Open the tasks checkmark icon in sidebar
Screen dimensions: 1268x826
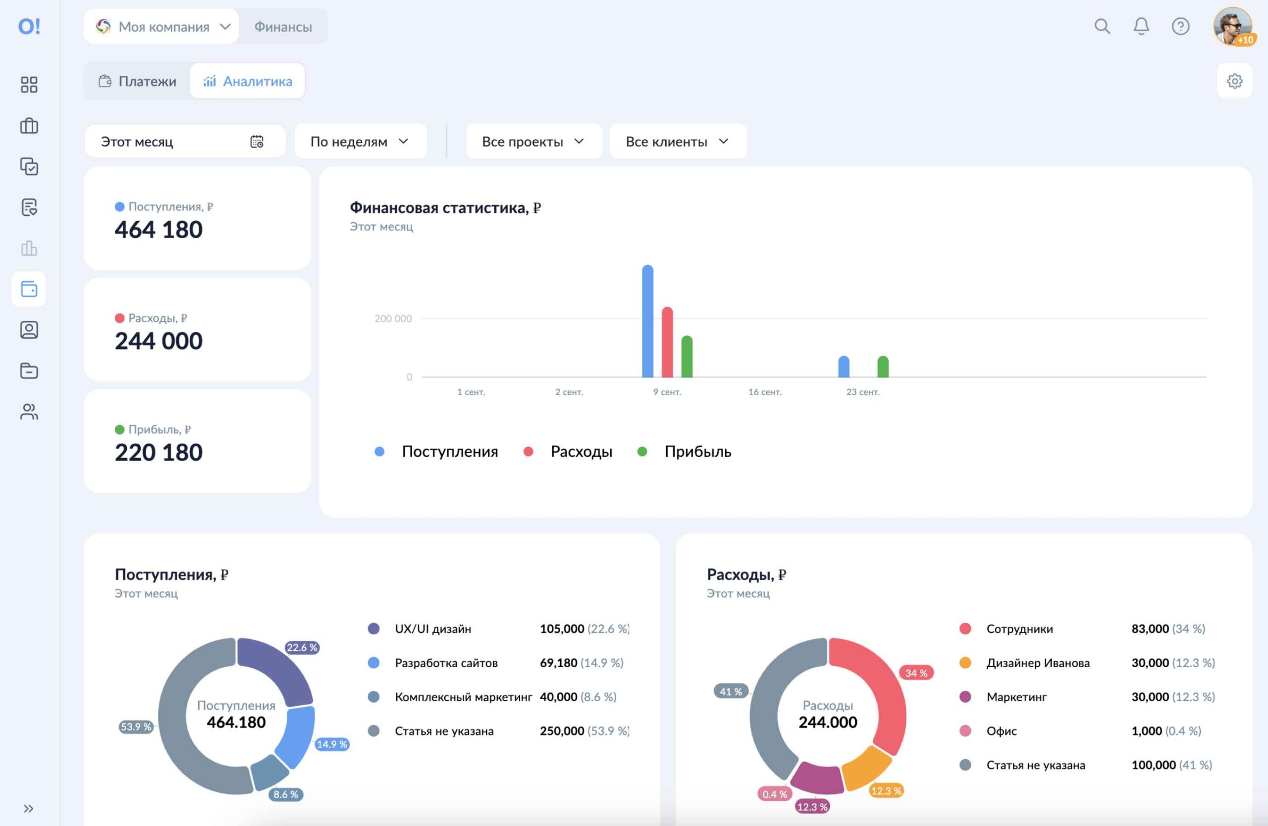[x=29, y=167]
